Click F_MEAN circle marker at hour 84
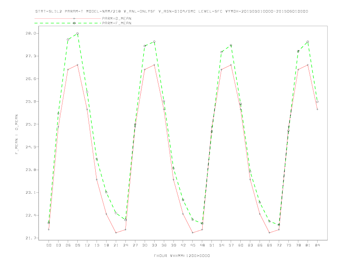Screen dimensions: 346x267 [x=318, y=102]
